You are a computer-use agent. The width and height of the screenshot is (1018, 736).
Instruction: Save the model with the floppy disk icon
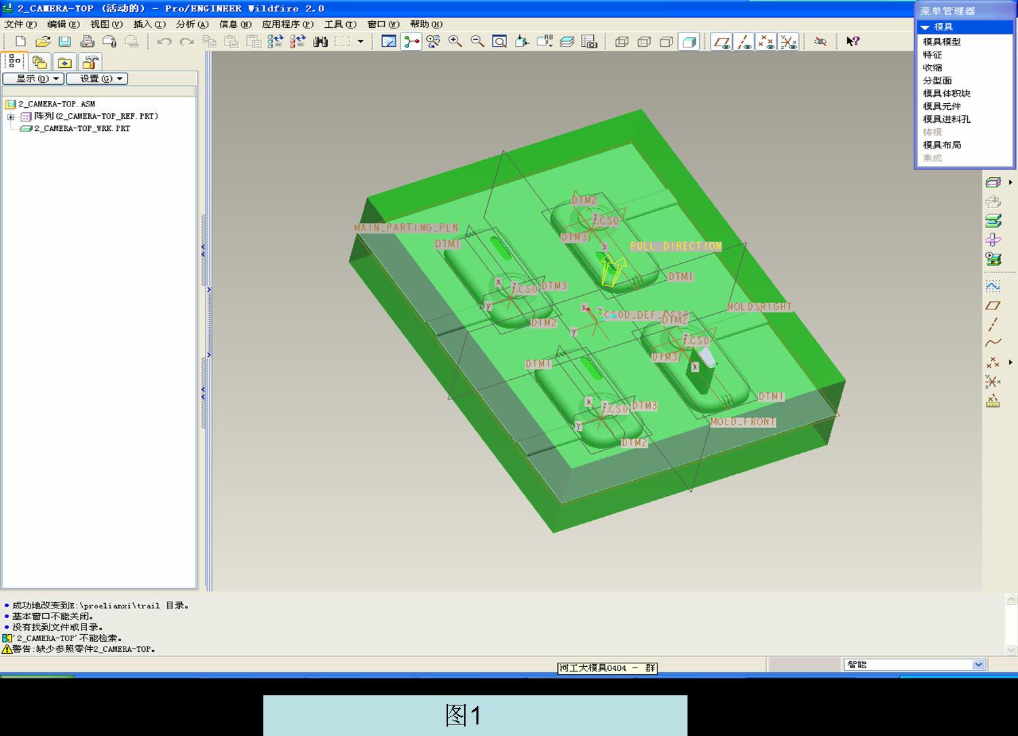[x=64, y=41]
